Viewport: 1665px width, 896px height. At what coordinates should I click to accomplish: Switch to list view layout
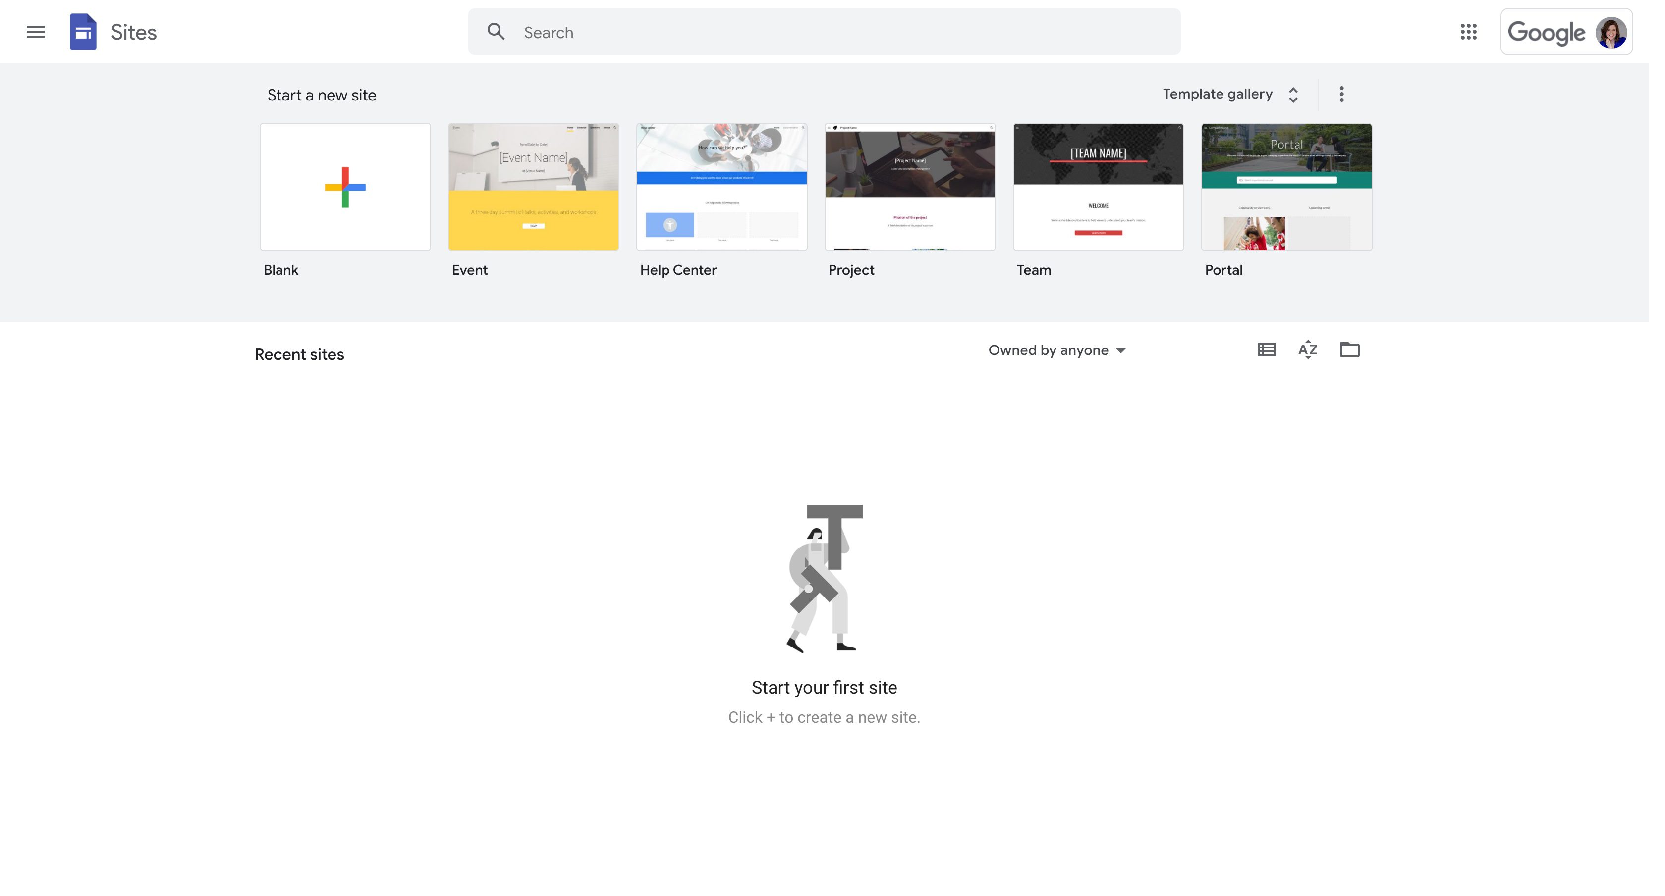pyautogui.click(x=1266, y=350)
